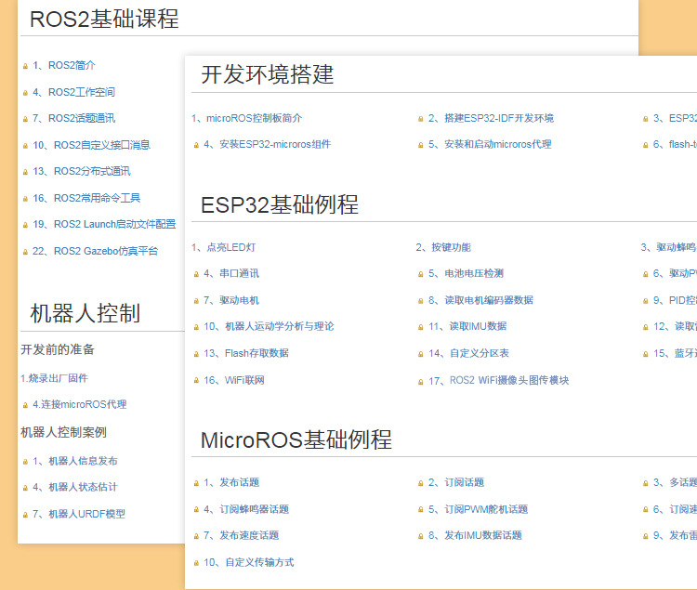697x590 pixels.
Task: Open '5、订阅PWM舵机话题' example
Action: (478, 509)
